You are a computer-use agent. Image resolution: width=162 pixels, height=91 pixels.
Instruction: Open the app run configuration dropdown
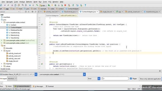coord(43,5)
